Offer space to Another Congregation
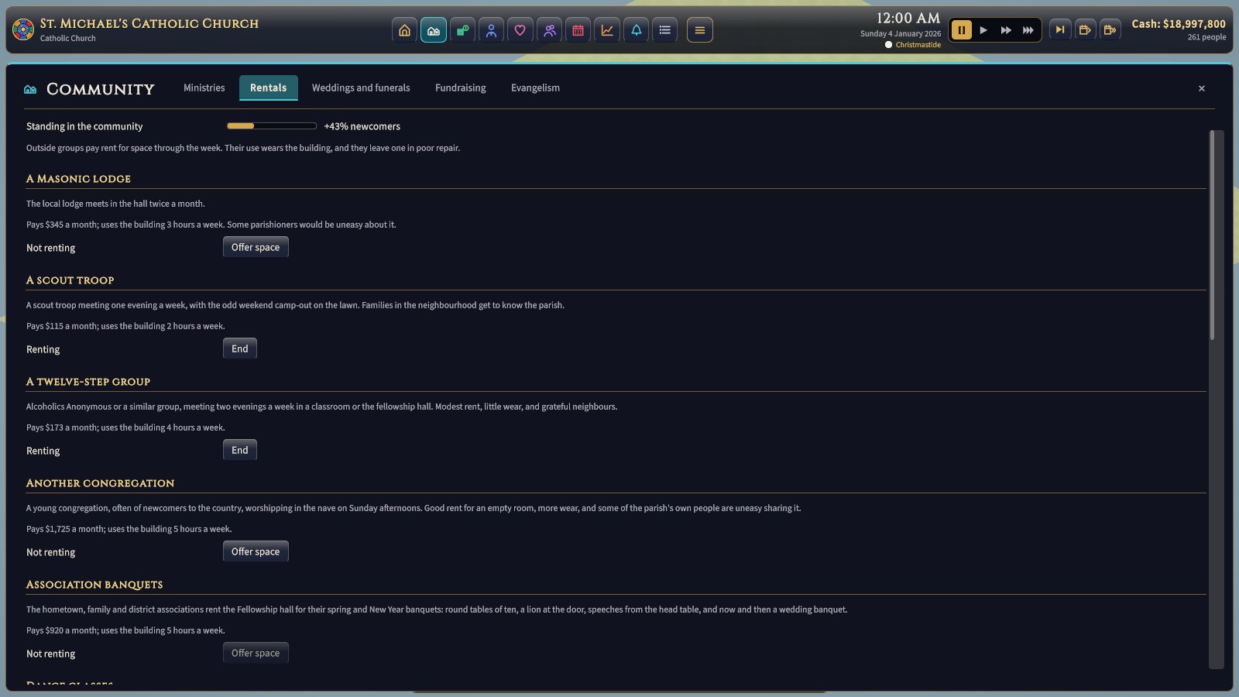Image resolution: width=1239 pixels, height=697 pixels. 256,551
